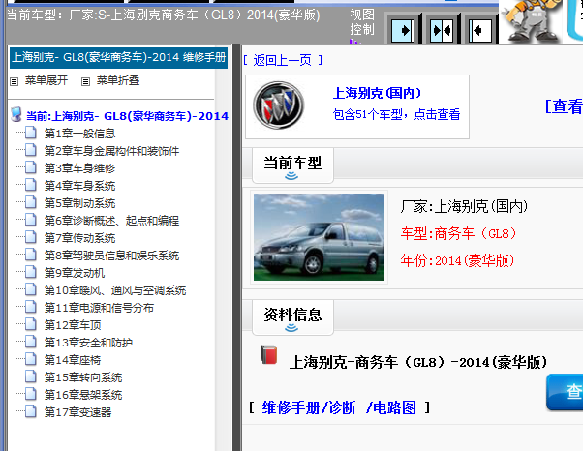Click the Buick logo emblem
Viewport: 583px width, 451px height.
coord(279,105)
